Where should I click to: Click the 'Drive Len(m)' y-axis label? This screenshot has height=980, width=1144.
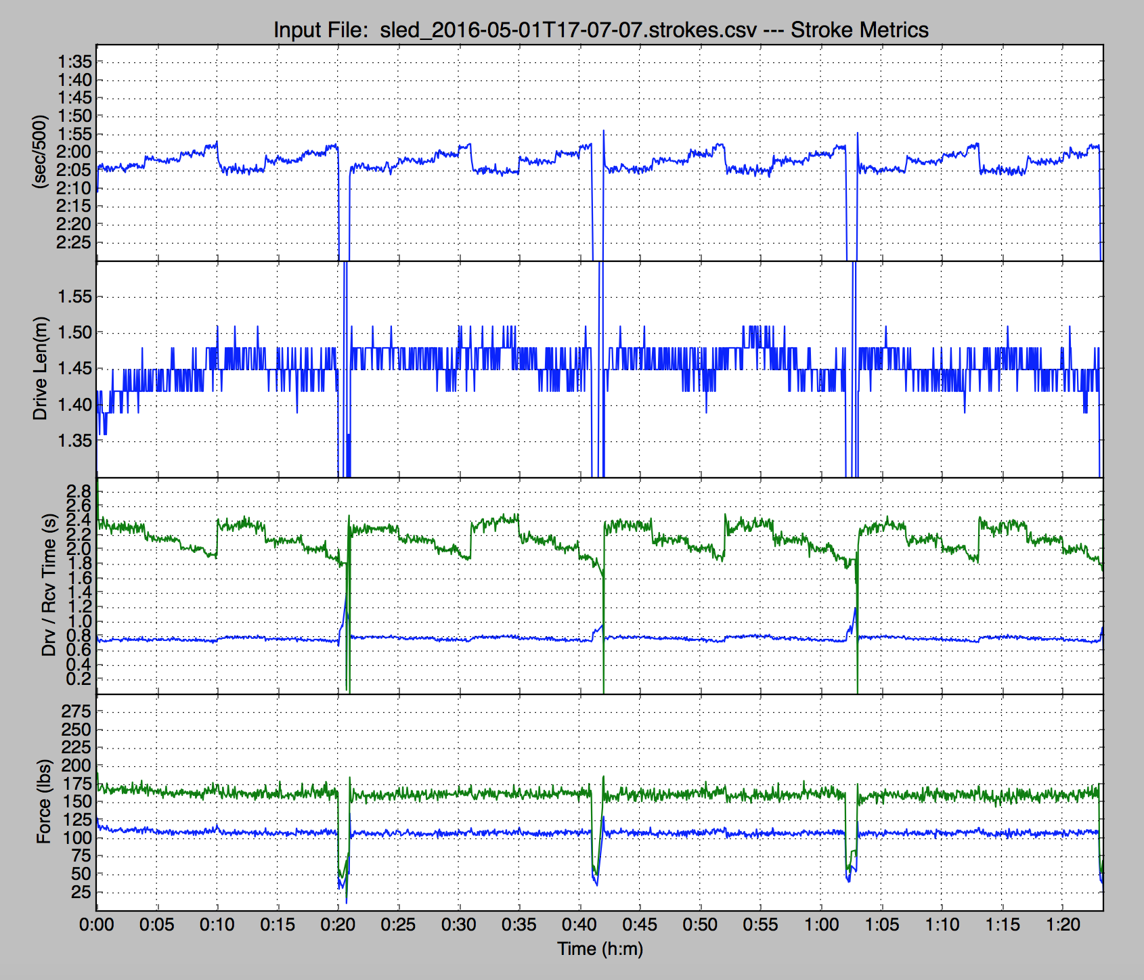[41, 368]
